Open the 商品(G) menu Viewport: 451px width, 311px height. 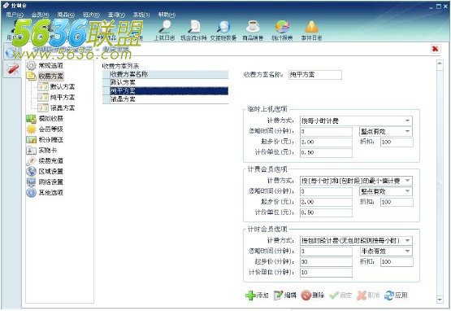click(x=66, y=15)
